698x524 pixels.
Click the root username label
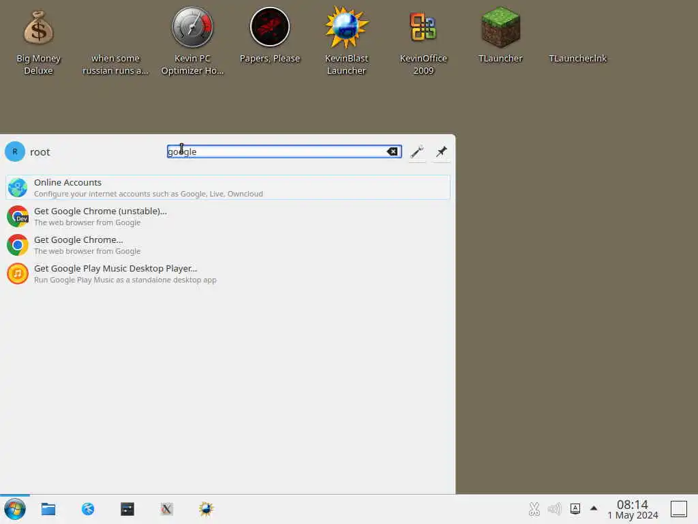40,152
